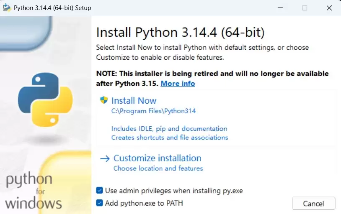Click the 'Install Python 3.14.4 (64-bit)' heading

tap(180, 33)
